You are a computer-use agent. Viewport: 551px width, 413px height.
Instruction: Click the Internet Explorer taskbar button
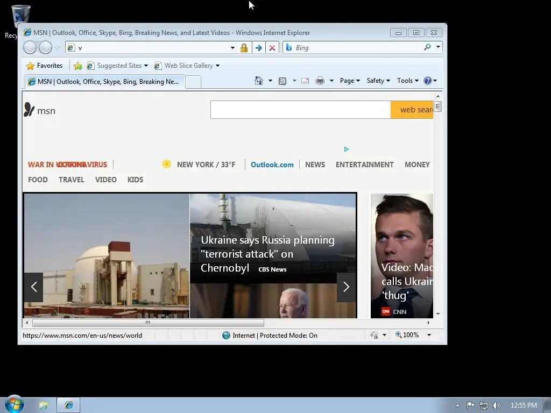tap(68, 405)
